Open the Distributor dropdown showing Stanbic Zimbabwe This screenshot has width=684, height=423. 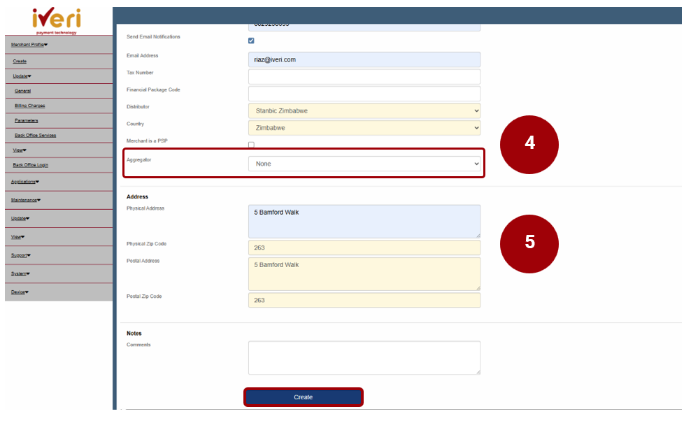pos(364,110)
